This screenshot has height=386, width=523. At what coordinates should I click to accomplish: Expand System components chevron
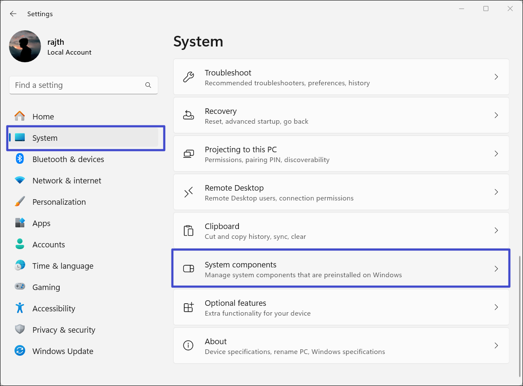496,269
